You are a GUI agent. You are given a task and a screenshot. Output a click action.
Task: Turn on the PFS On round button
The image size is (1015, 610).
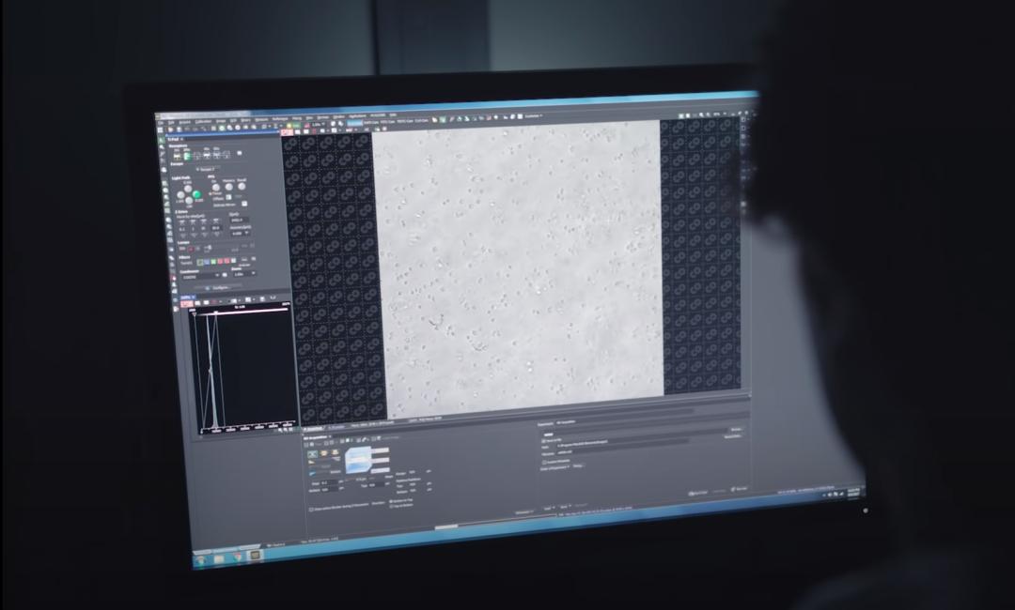[x=215, y=188]
